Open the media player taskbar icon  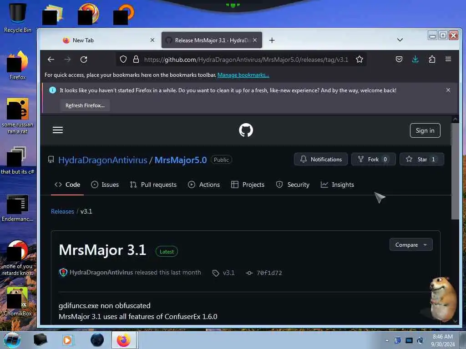tap(67, 340)
